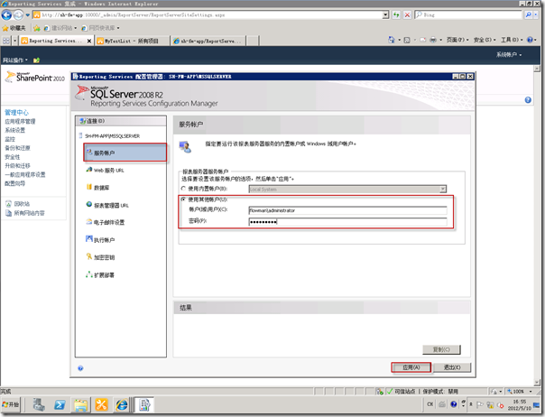
Task: Open the 安全(S) menu
Action: tap(485, 40)
